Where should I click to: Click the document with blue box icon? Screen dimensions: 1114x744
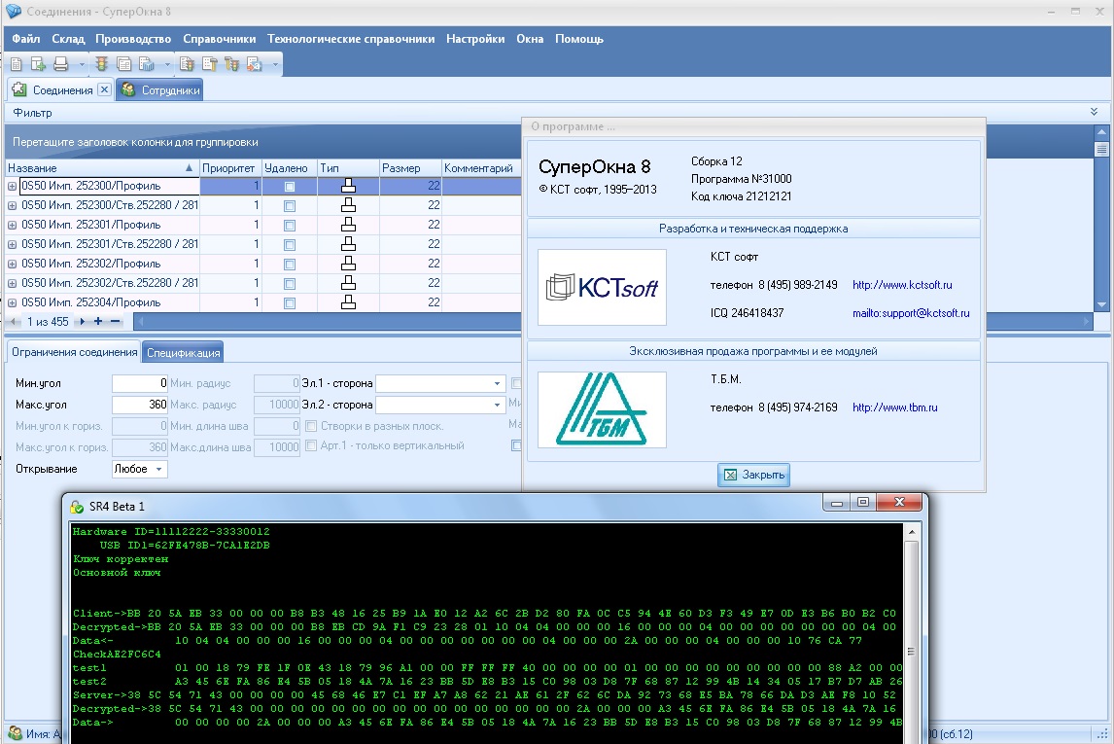click(147, 64)
